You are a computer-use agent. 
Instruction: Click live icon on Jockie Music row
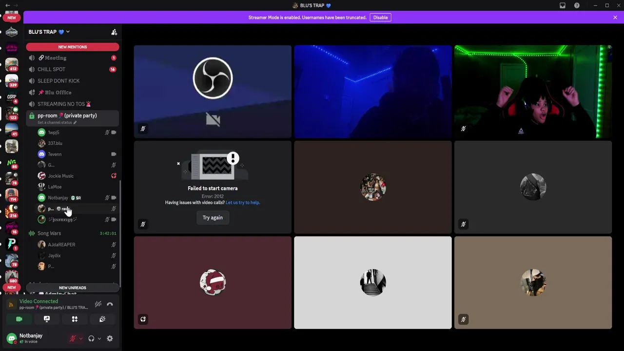click(114, 176)
